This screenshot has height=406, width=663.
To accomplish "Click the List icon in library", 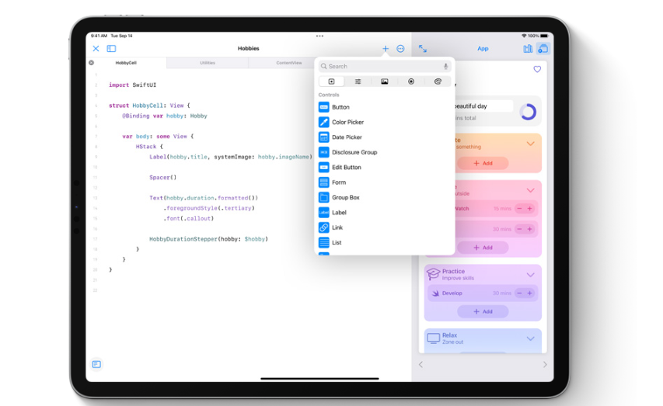I will [x=324, y=242].
